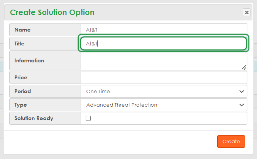257x159 pixels.
Task: Click the Information field label
Action: [x=29, y=60]
